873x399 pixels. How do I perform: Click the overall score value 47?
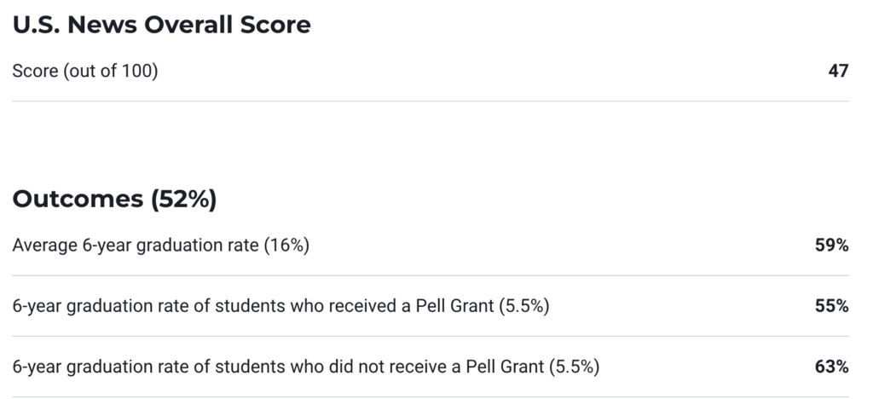[838, 72]
